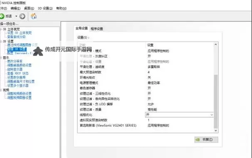Select the 平滑处理 - 灰度纠正 row
The width and height of the screenshot is (252, 158).
pyautogui.click(x=146, y=56)
